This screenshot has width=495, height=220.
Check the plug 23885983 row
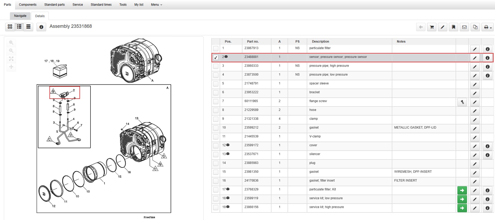point(216,163)
